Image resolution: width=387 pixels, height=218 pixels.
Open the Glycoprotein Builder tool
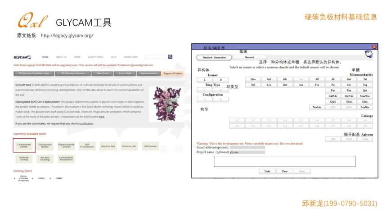pos(45,145)
